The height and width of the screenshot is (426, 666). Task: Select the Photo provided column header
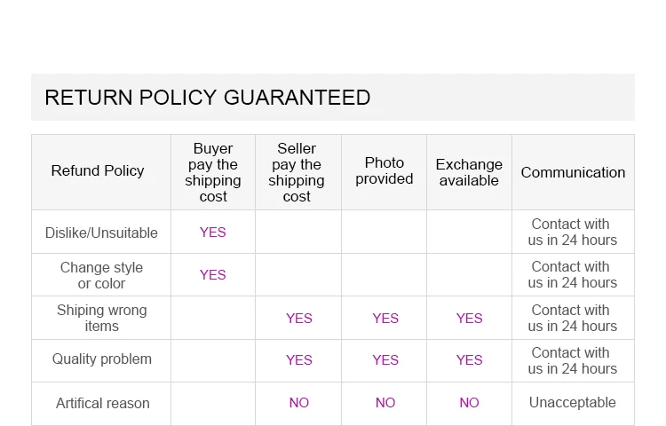tap(385, 171)
